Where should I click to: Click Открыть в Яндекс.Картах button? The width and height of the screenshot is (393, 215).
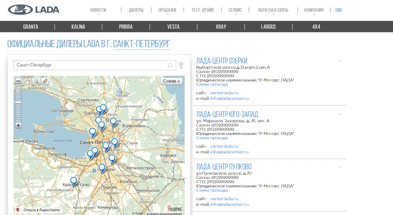pyautogui.click(x=39, y=210)
